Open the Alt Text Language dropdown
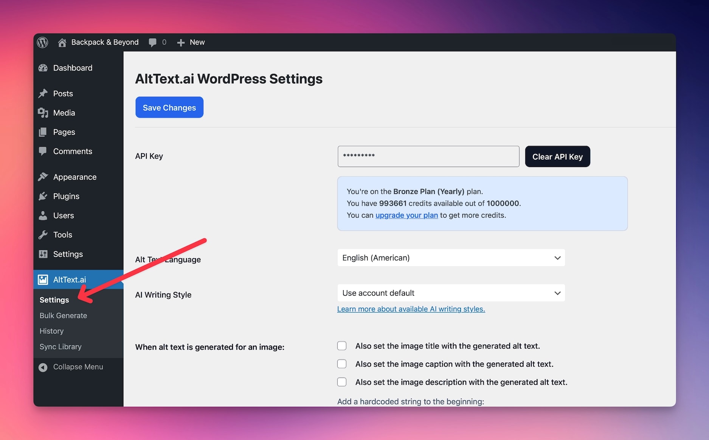 point(451,258)
